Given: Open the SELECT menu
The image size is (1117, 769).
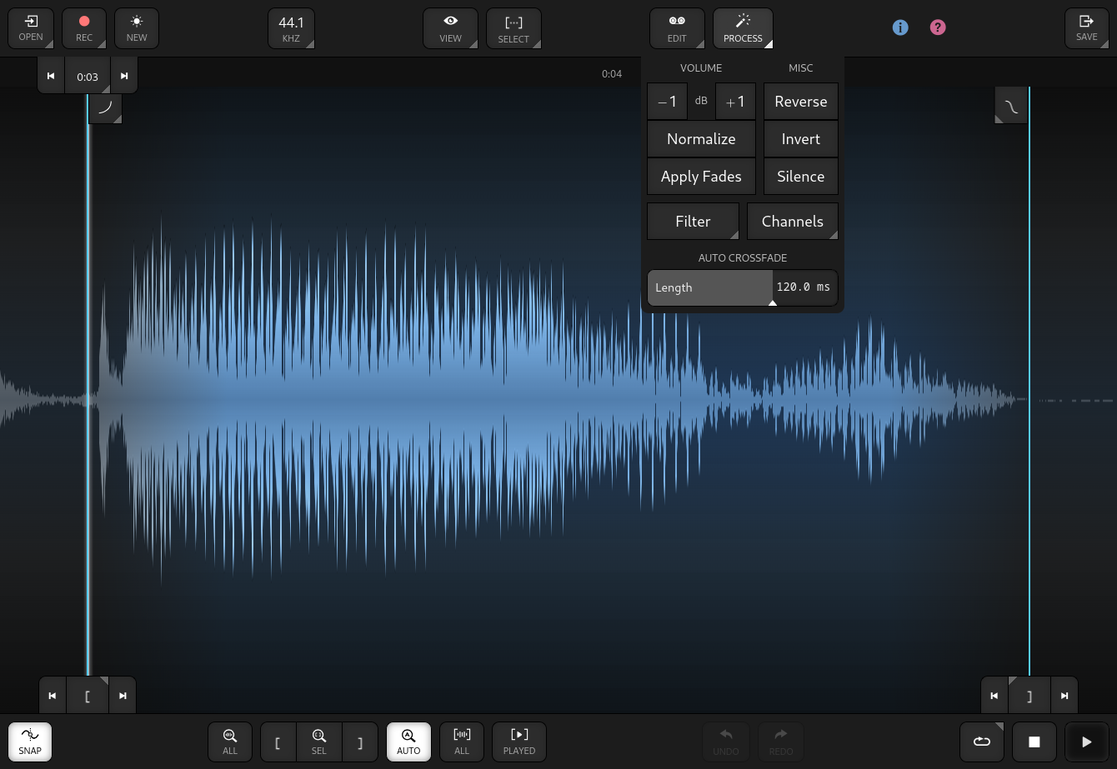Looking at the screenshot, I should pyautogui.click(x=513, y=28).
